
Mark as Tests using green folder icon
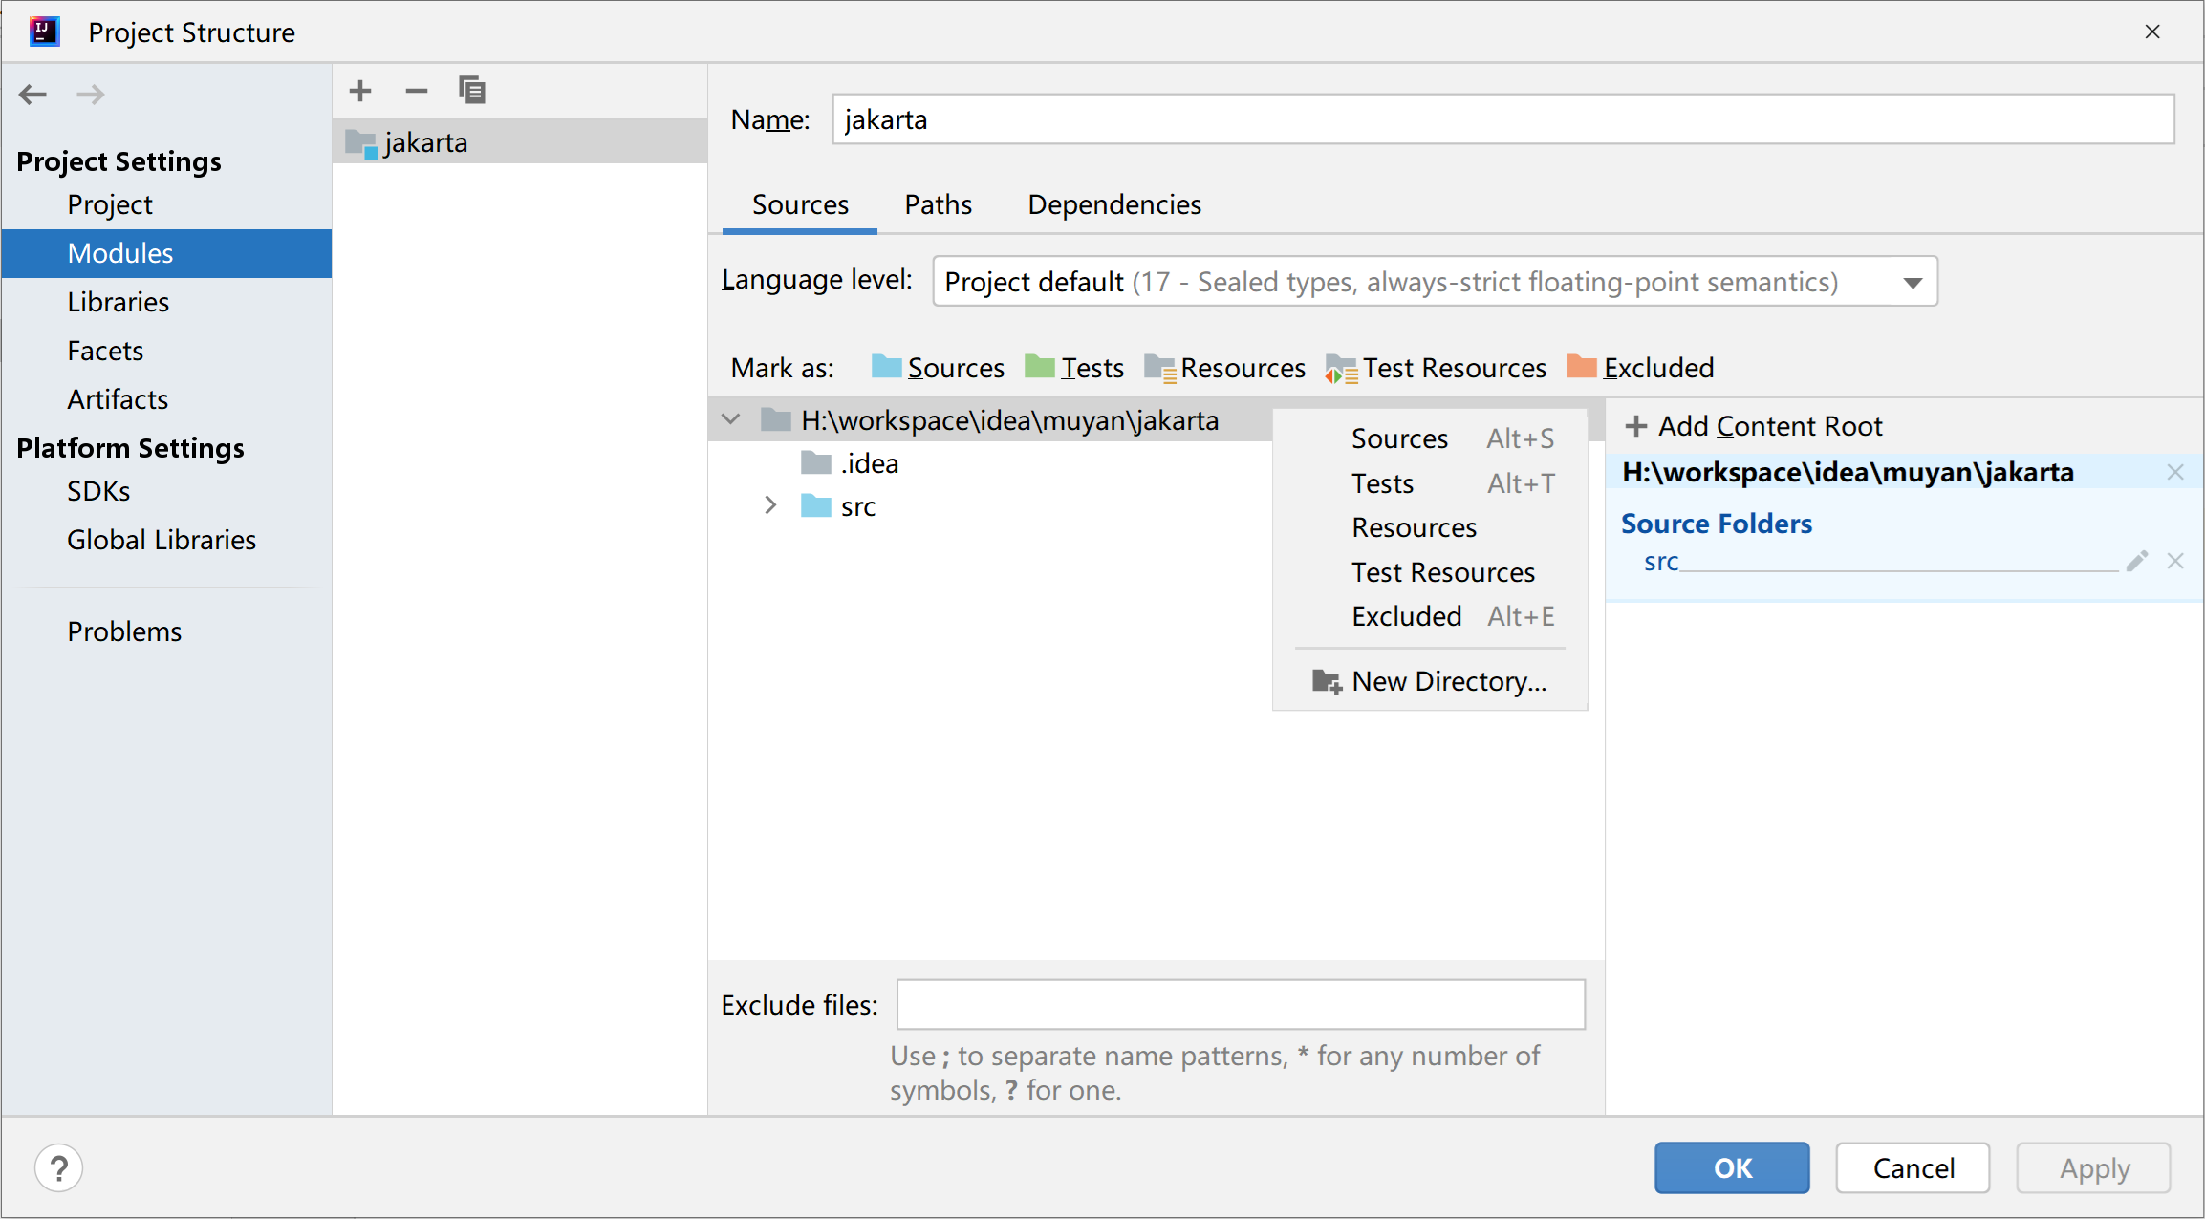(1039, 367)
